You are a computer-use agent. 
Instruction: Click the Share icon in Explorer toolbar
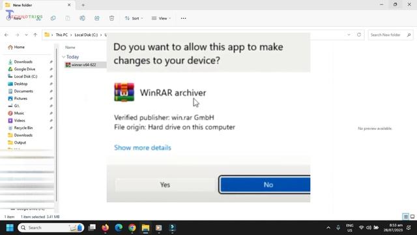coord(97,18)
